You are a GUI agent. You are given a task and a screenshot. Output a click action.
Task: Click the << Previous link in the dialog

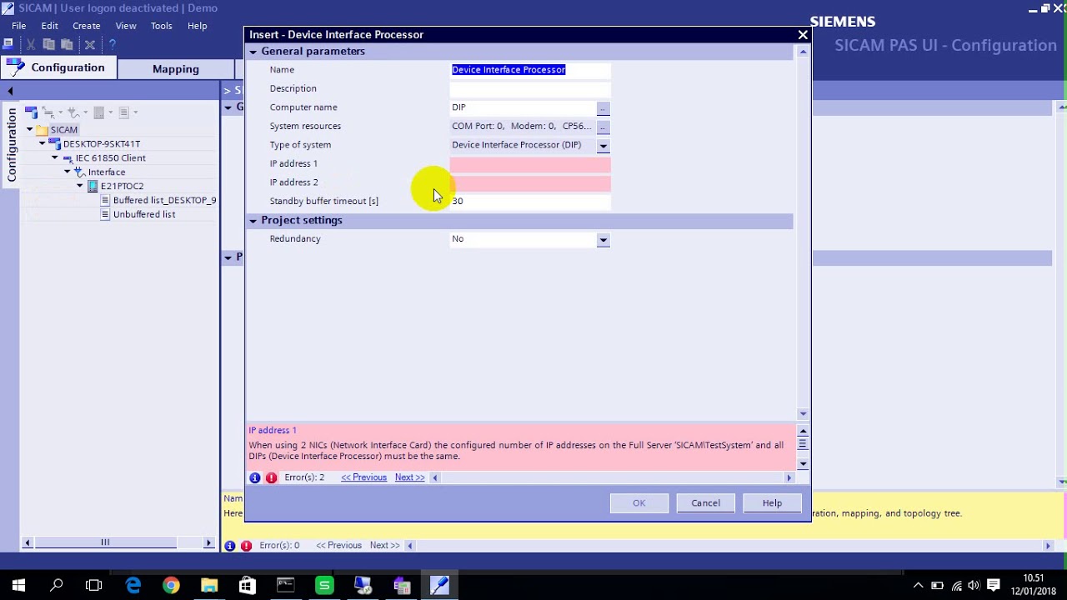click(363, 477)
